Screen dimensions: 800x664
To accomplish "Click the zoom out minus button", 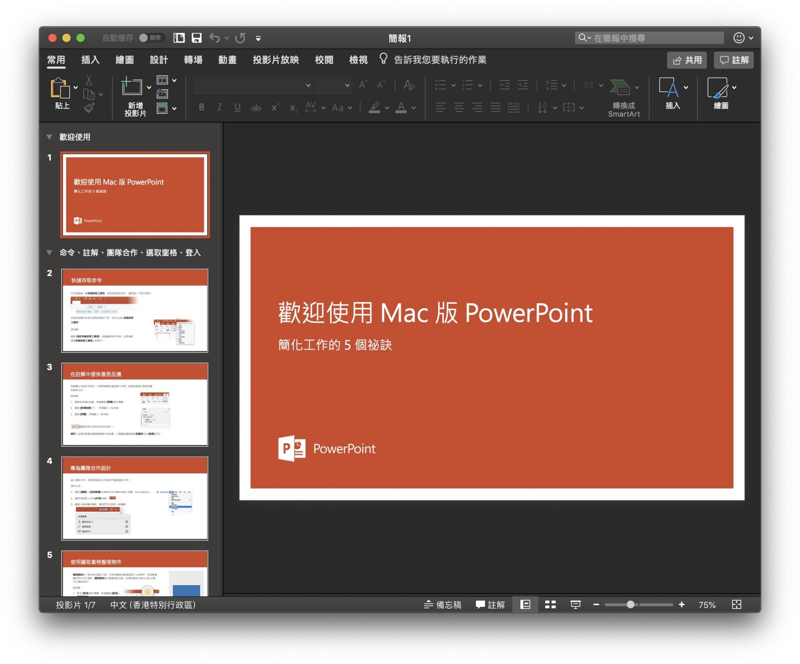I will (596, 604).
